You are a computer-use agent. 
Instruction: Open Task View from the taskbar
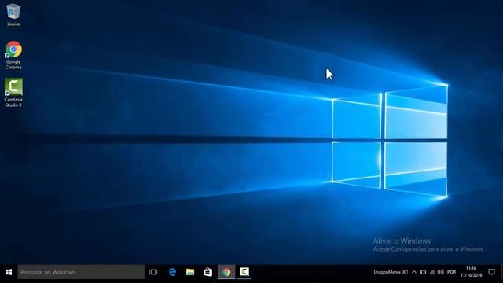[153, 272]
